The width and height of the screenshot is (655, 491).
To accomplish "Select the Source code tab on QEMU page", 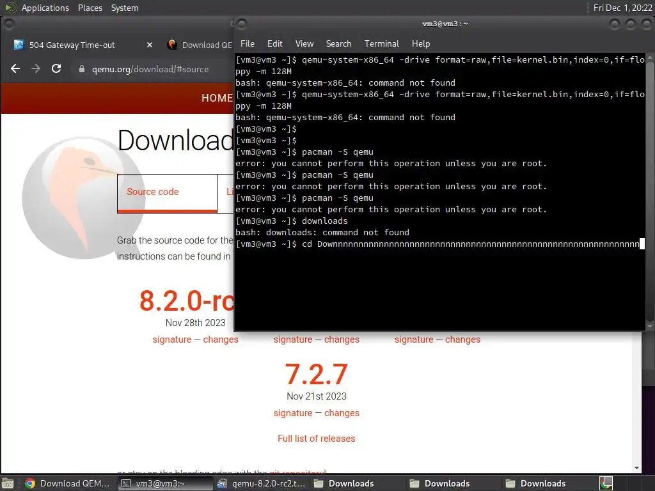I will (167, 193).
